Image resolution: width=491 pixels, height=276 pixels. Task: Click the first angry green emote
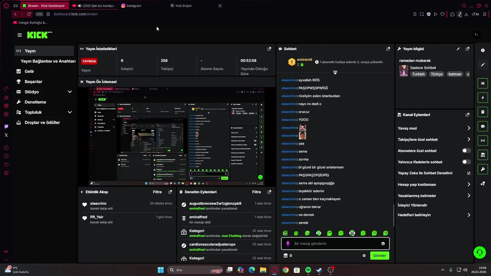coord(285,233)
